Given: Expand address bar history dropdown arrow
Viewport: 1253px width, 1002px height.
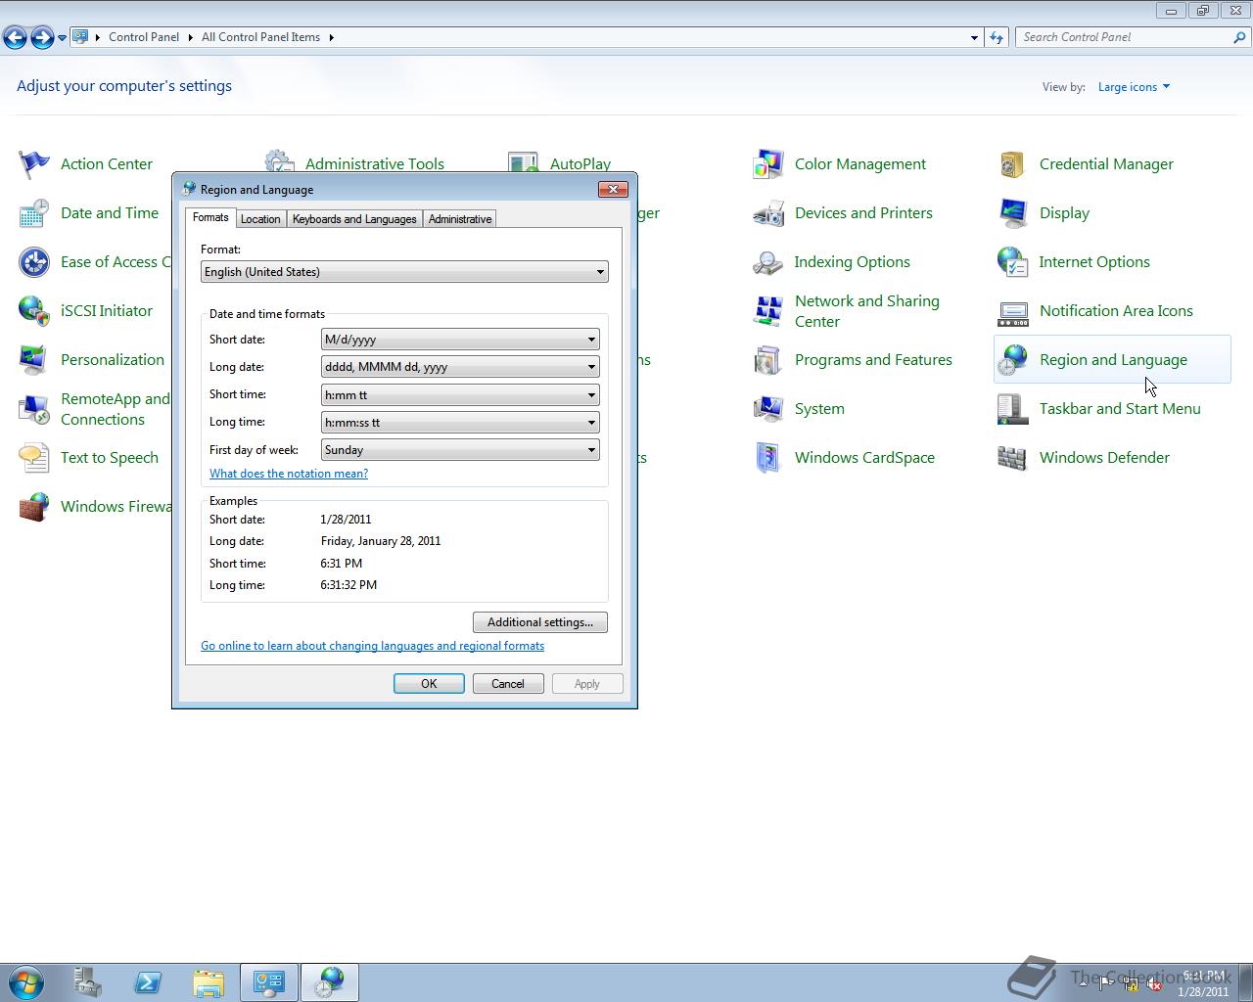Looking at the screenshot, I should pos(974,37).
